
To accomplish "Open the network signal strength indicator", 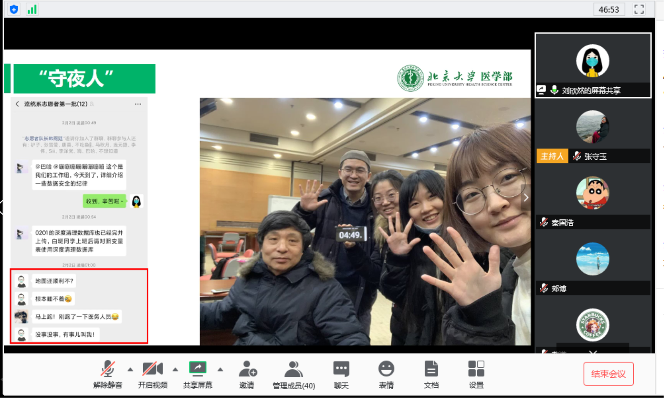I will [32, 9].
